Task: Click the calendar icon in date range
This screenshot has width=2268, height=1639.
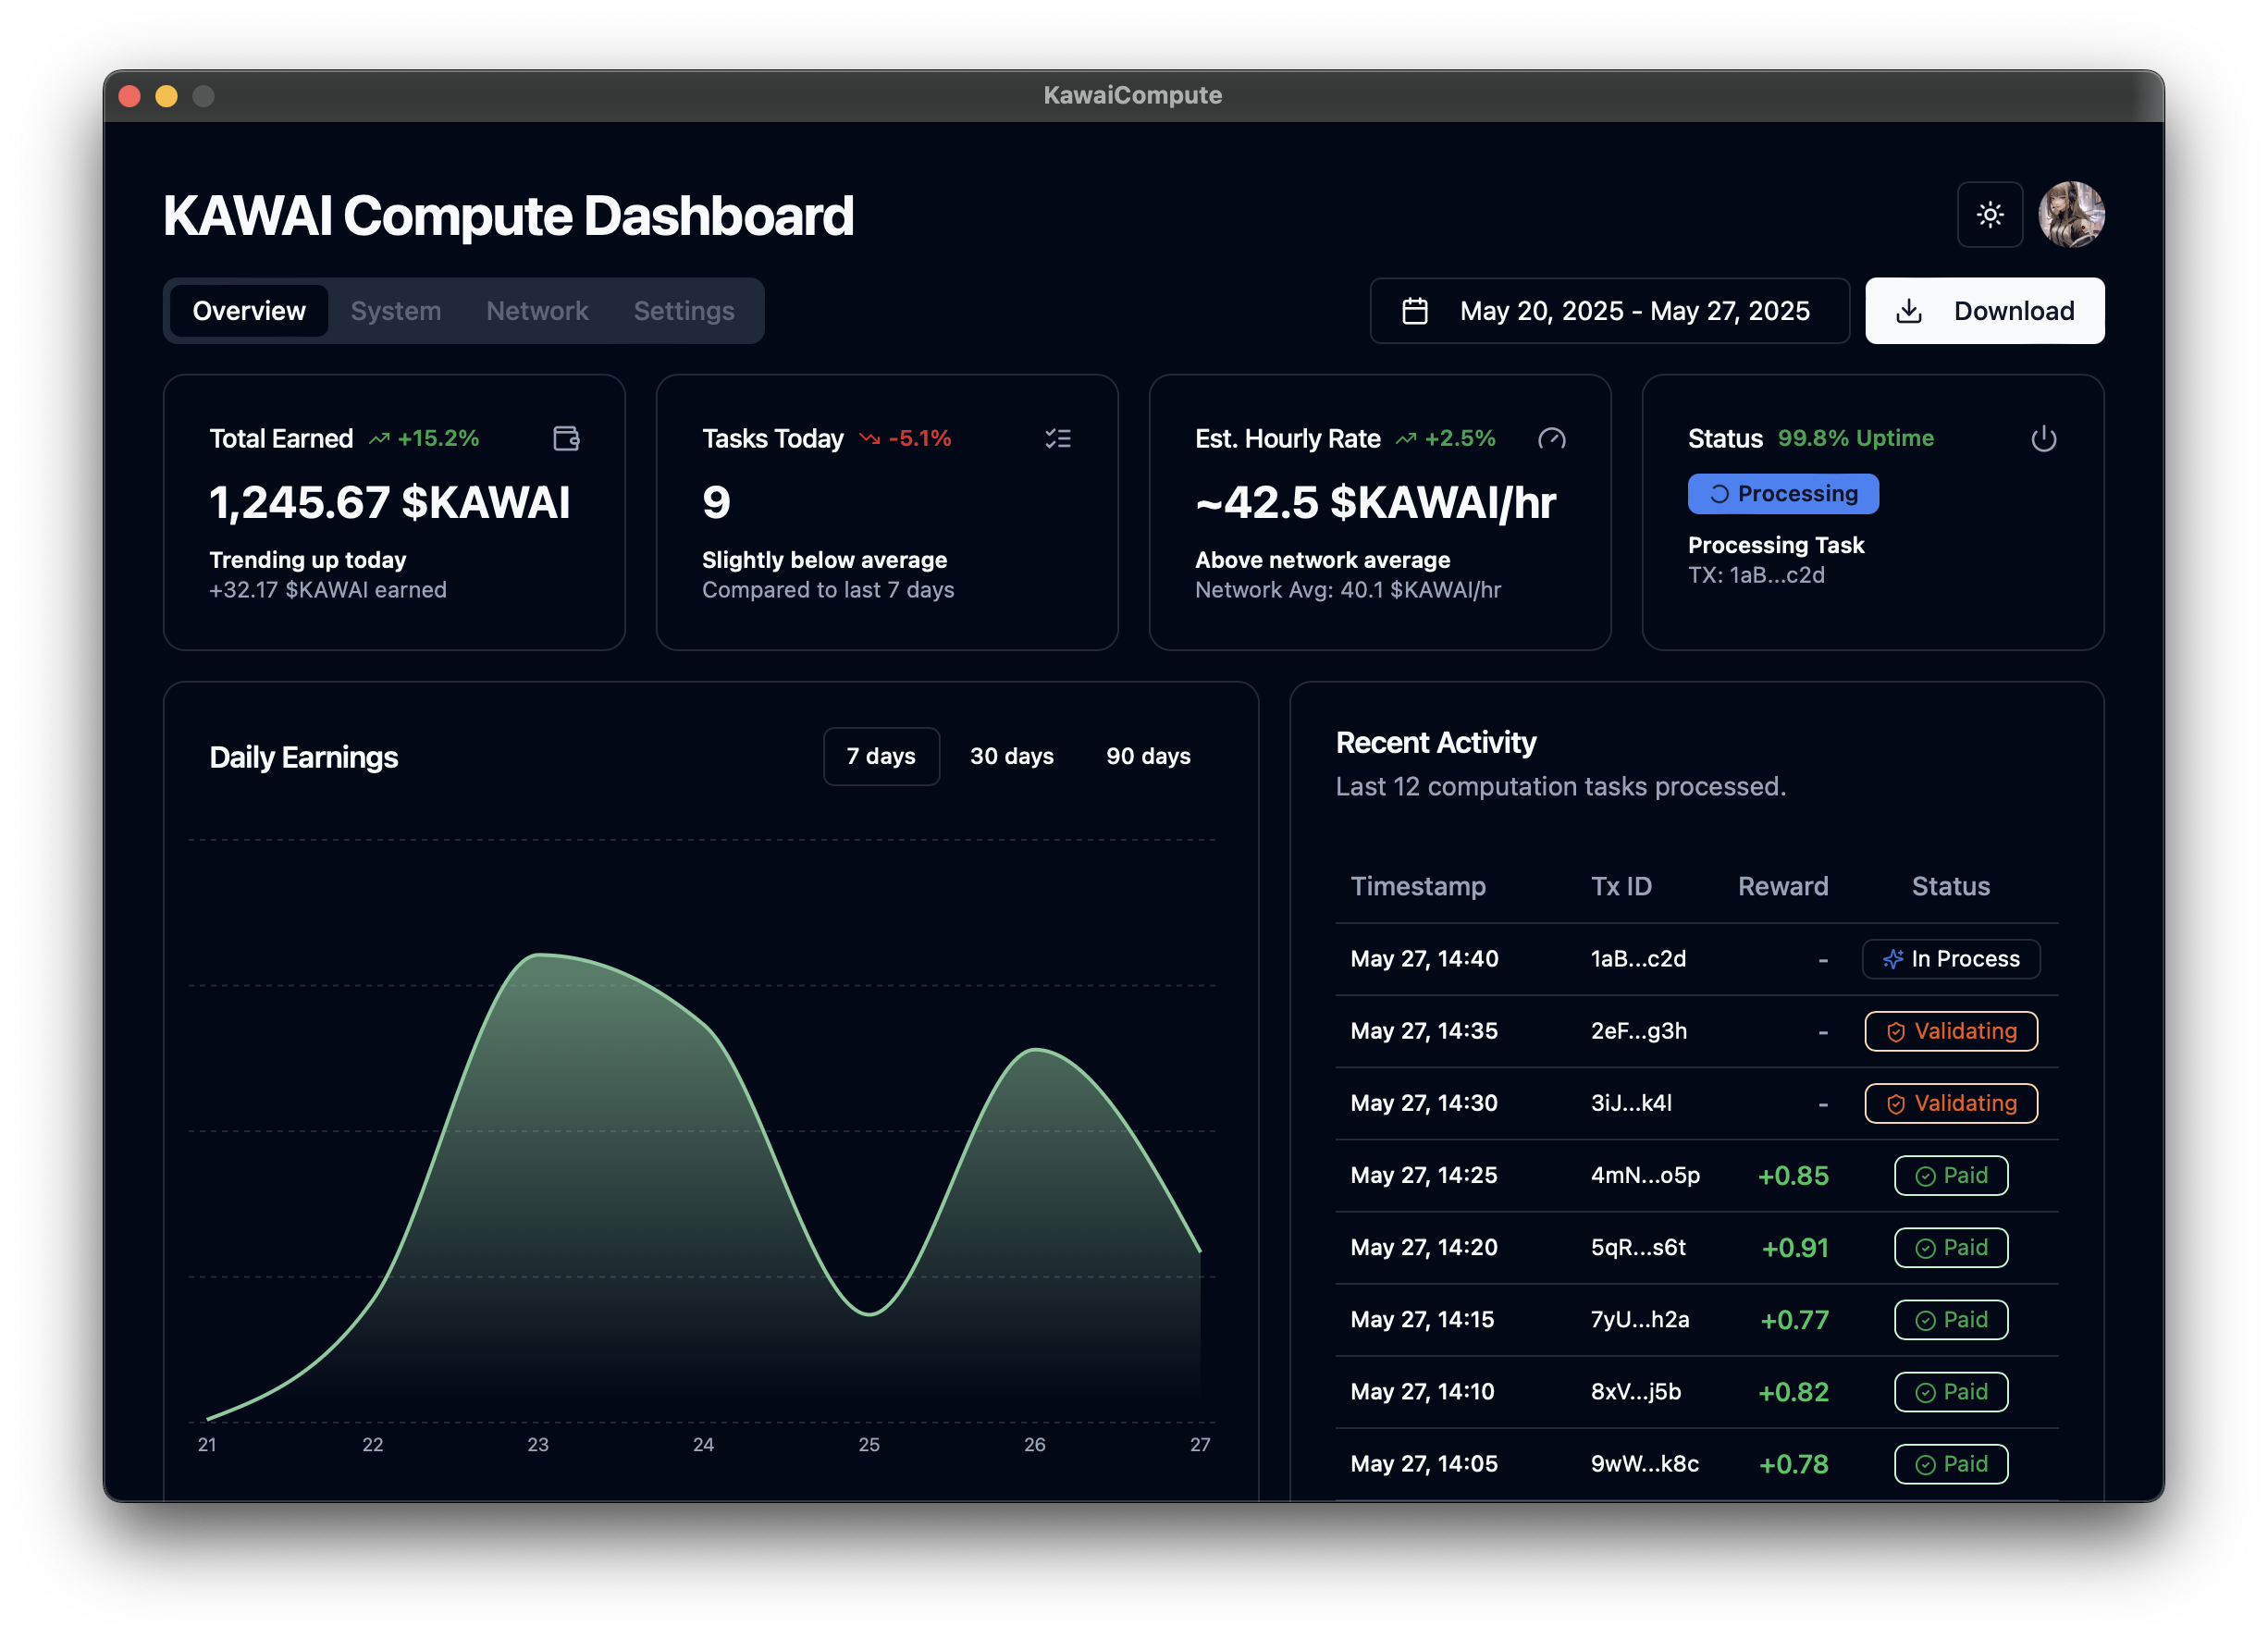Action: tap(1414, 311)
